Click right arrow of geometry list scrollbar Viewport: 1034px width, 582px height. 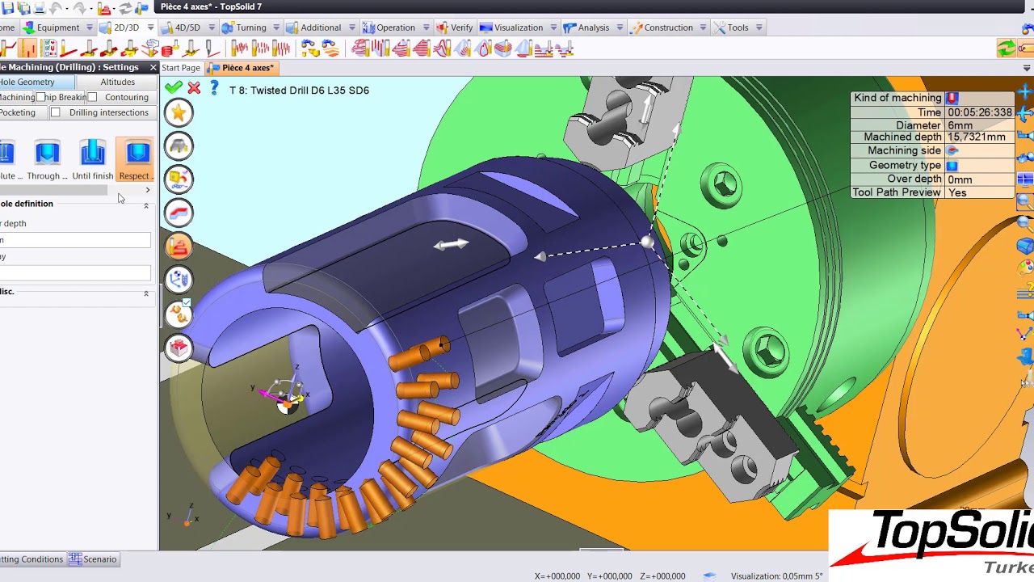point(147,191)
